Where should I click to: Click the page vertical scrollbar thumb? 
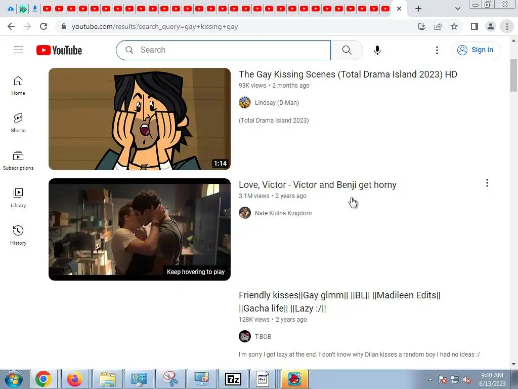[513, 75]
